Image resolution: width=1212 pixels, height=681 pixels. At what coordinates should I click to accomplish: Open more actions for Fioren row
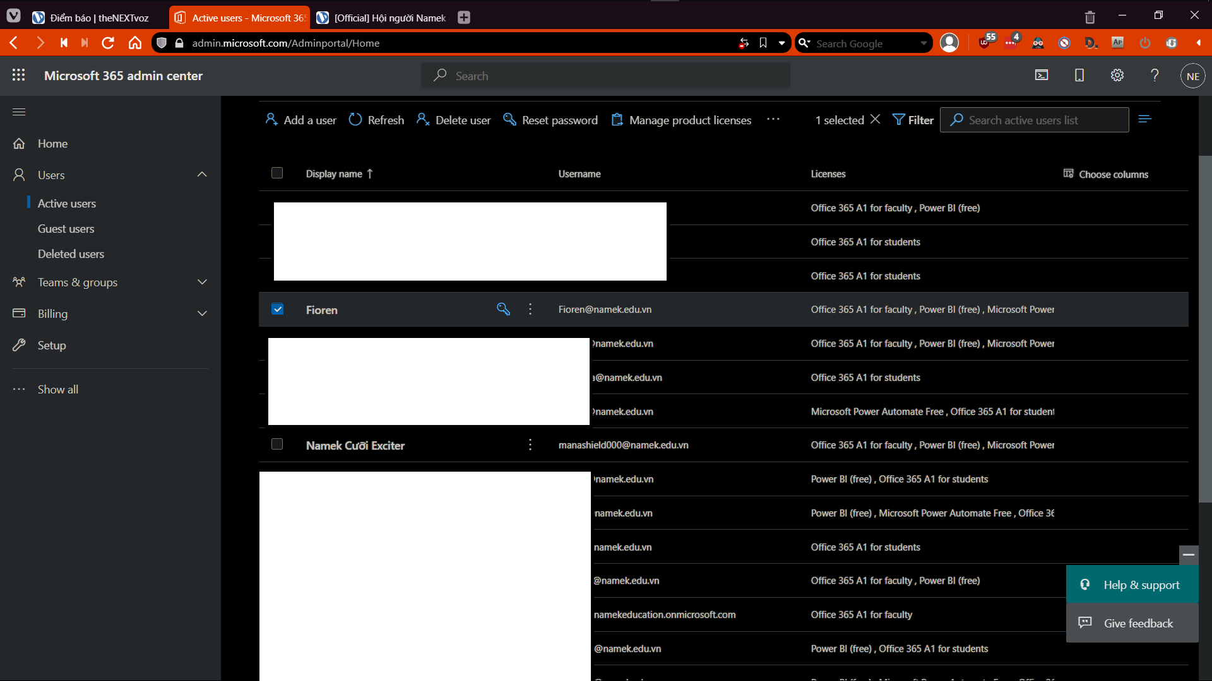coord(530,309)
